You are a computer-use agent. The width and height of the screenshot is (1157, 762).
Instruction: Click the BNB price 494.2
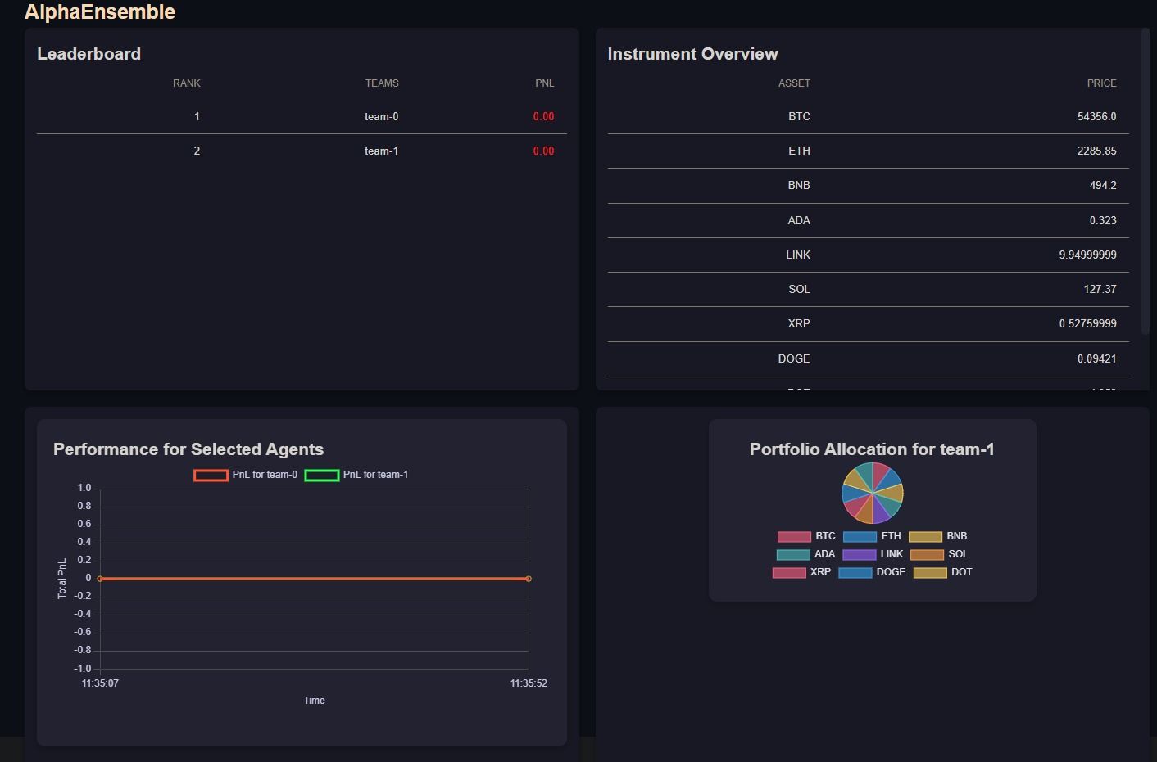pyautogui.click(x=1103, y=186)
